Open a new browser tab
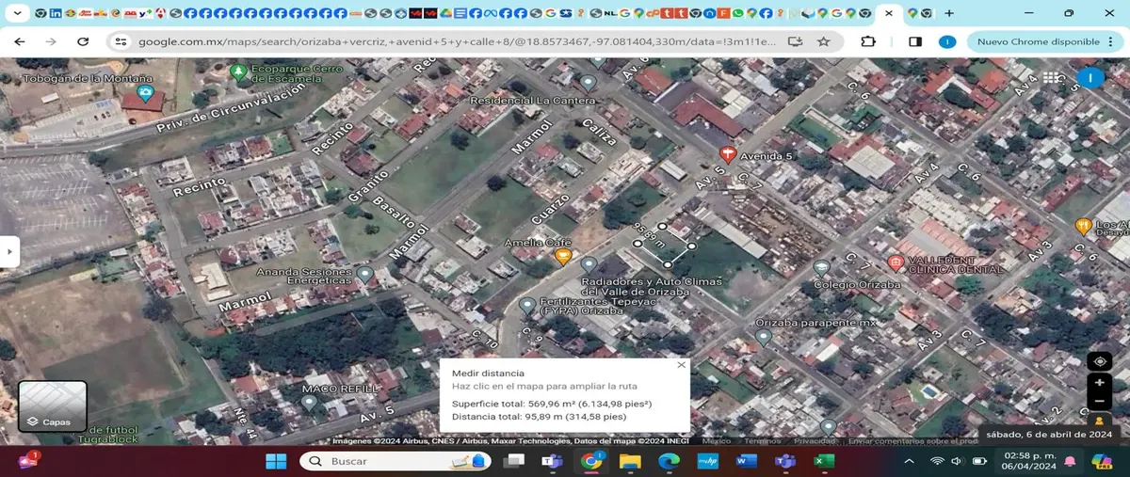The width and height of the screenshot is (1130, 477). tap(948, 13)
